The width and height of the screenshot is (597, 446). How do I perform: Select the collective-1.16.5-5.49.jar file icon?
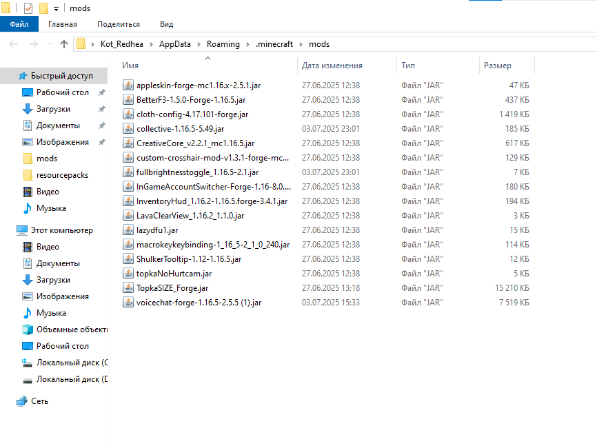[128, 128]
